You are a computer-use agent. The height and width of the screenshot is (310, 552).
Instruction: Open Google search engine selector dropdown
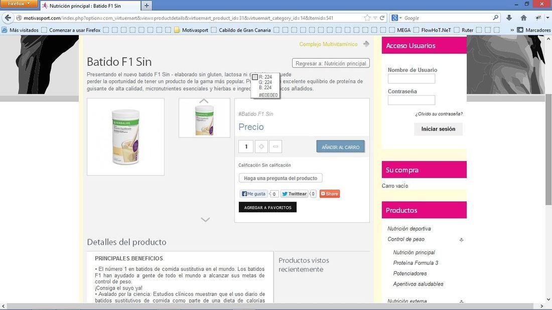click(x=396, y=18)
